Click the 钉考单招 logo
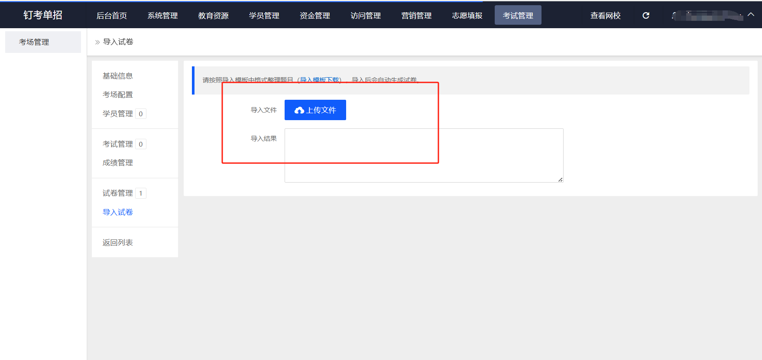 43,15
